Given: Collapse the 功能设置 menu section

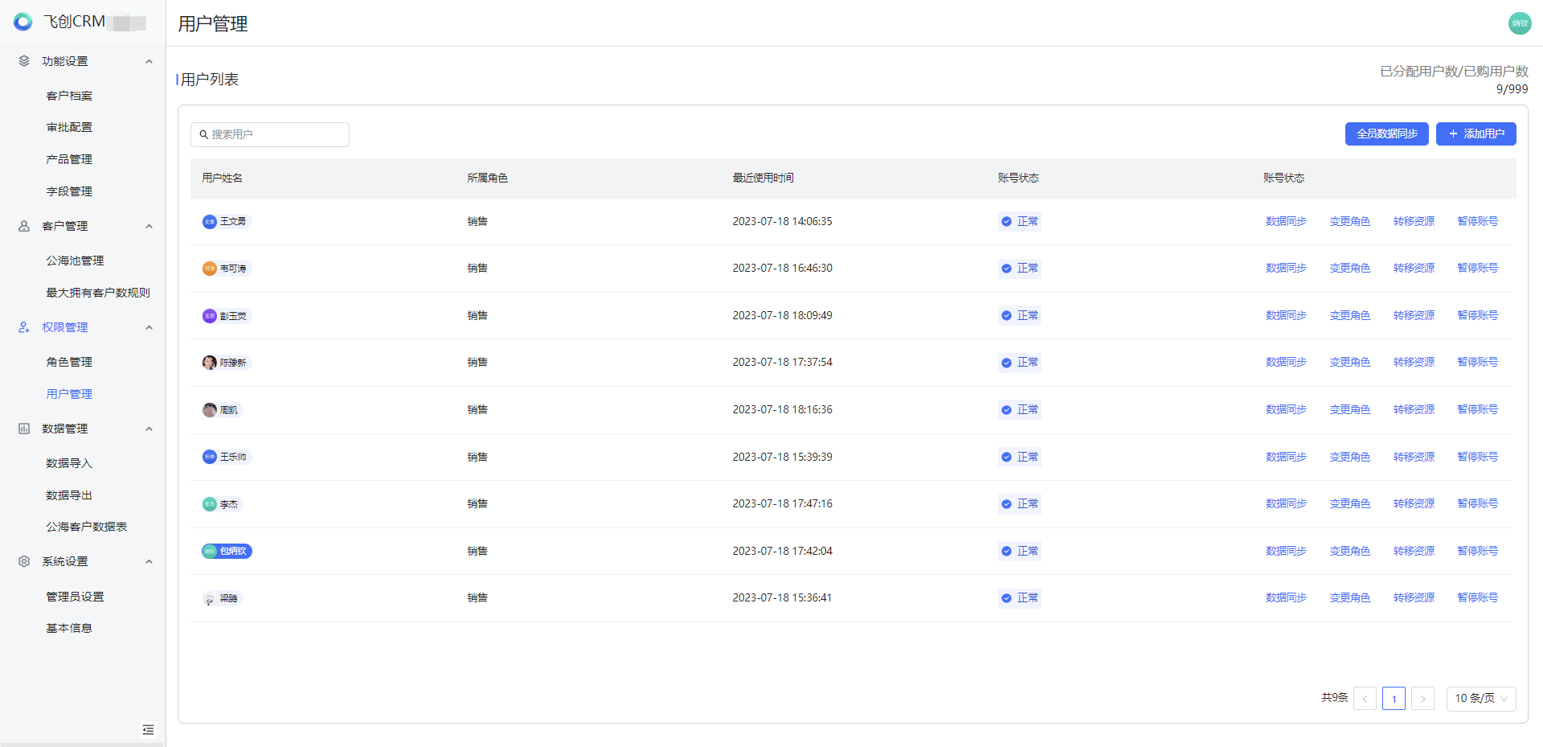Looking at the screenshot, I should (149, 61).
